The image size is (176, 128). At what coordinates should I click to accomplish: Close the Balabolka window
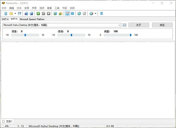(171, 3)
